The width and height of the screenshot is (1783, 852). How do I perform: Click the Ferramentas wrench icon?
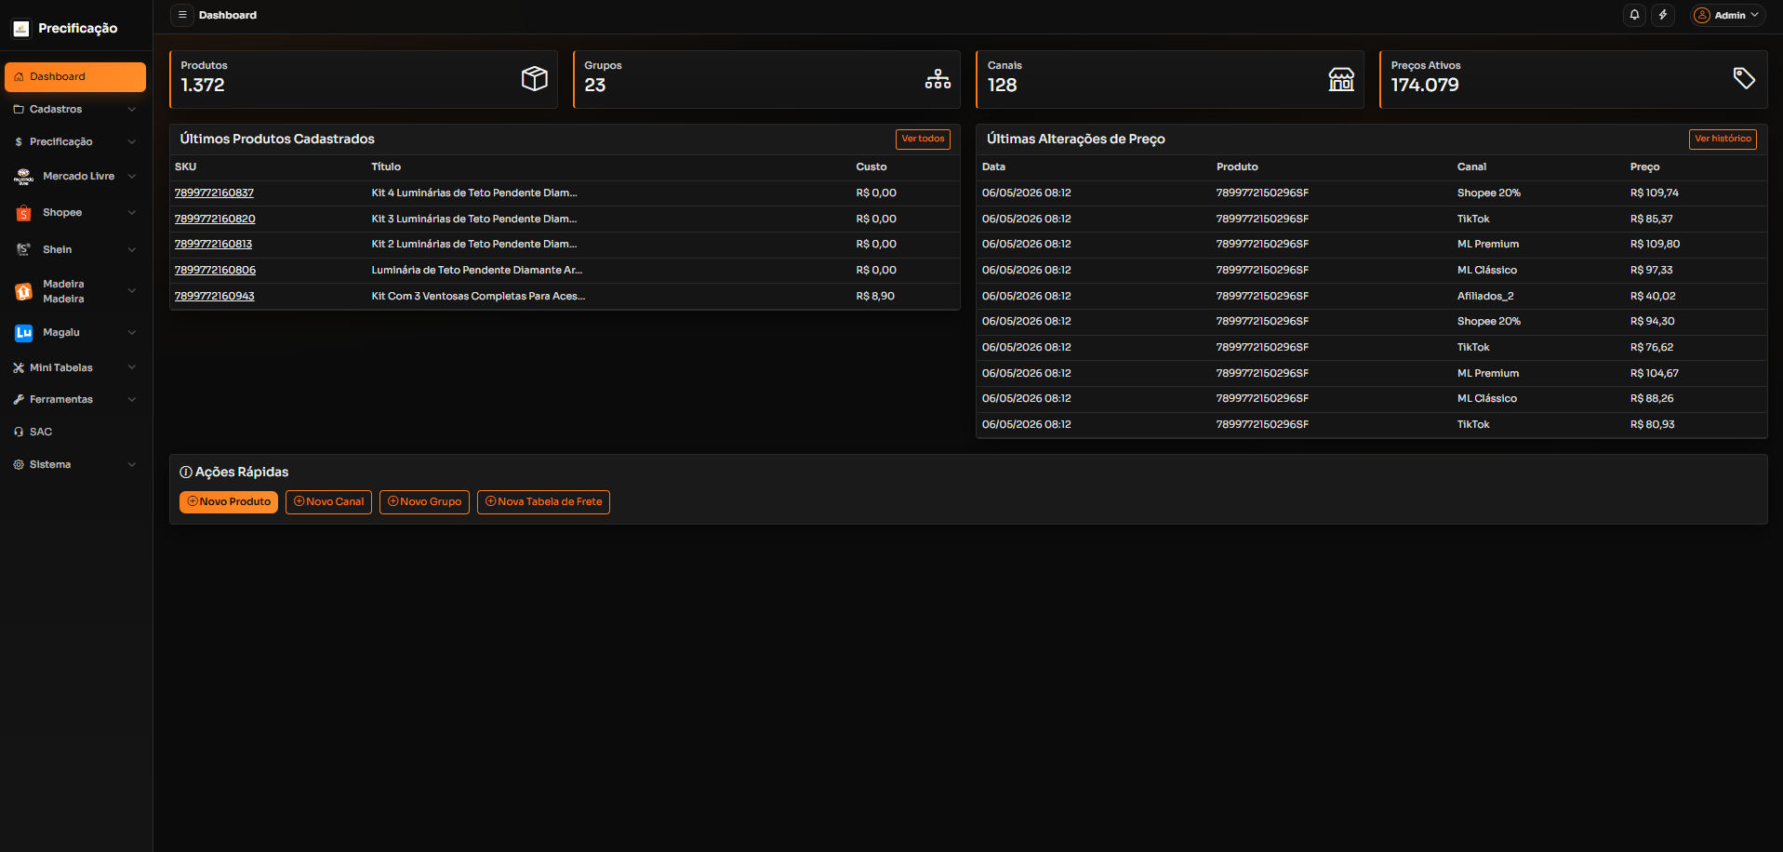click(x=19, y=400)
